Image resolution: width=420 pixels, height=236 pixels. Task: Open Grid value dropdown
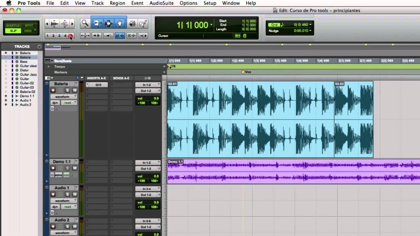[310, 25]
